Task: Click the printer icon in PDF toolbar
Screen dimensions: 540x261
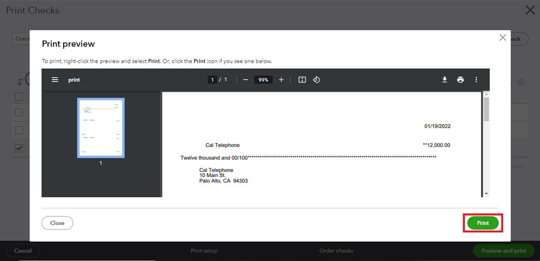Action: 460,80
